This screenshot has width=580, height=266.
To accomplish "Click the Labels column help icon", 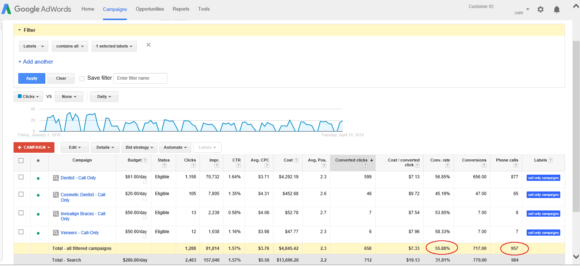I will click(551, 160).
